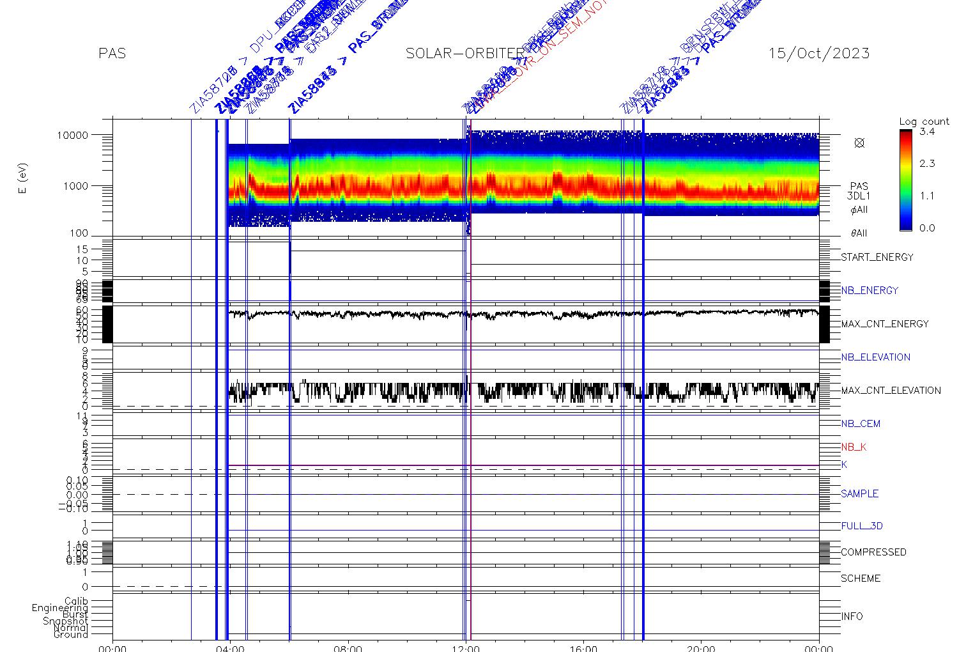
Task: Click the 15/Oct/2023 date label
Action: coord(819,53)
